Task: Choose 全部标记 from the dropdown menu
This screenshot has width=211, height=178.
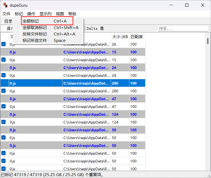Action: (x=47, y=21)
